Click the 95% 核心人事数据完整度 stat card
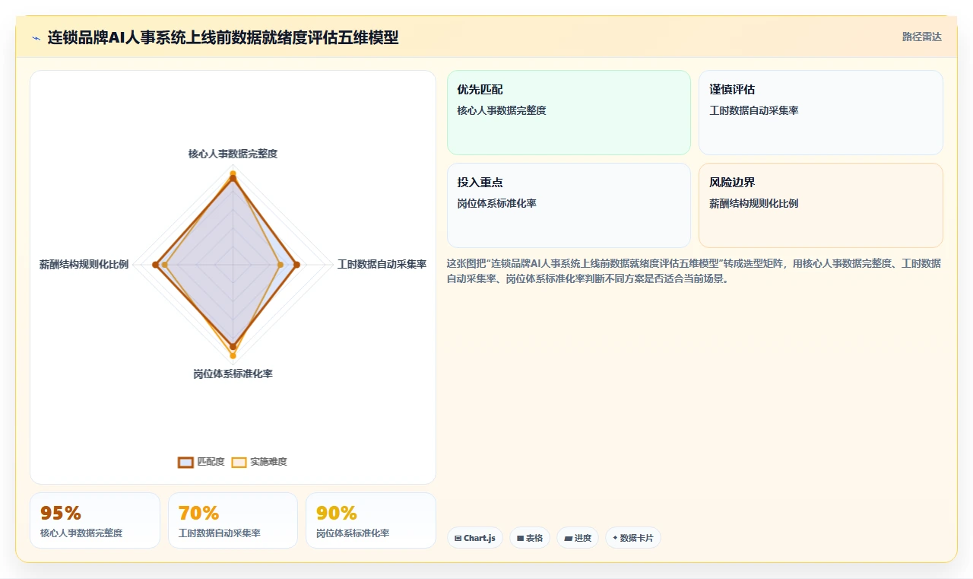The width and height of the screenshot is (973, 579). coord(95,520)
